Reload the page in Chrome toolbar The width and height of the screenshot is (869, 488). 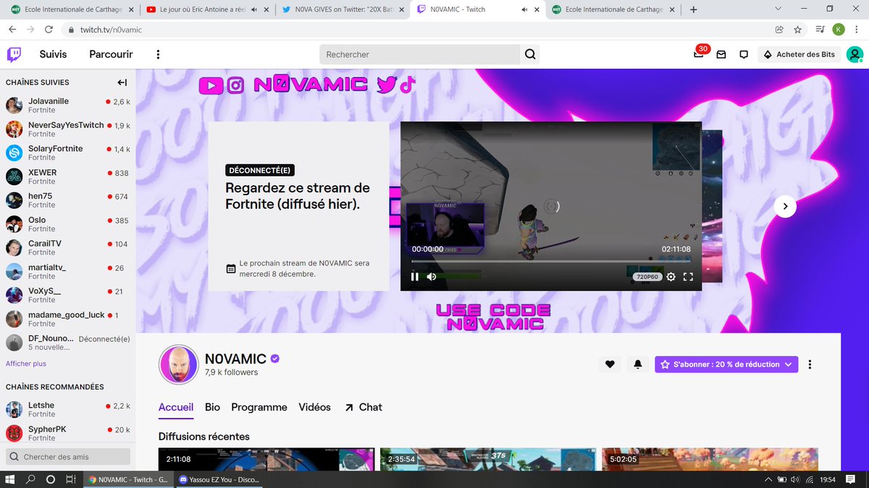pos(49,30)
